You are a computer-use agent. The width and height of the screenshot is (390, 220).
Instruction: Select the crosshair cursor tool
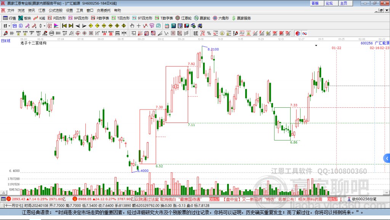coord(139,26)
